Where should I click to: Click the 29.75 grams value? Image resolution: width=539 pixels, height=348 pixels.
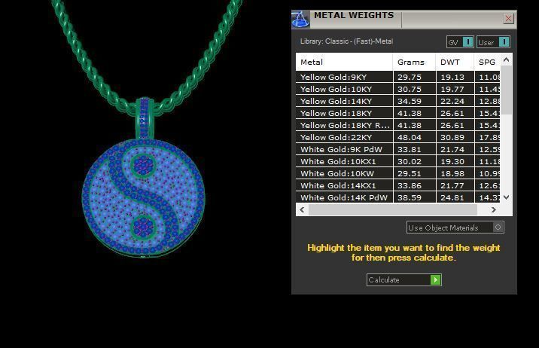click(410, 77)
